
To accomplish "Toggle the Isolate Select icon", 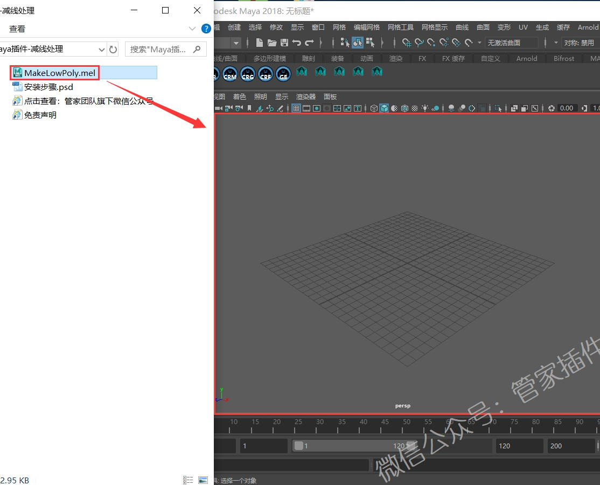I will [x=498, y=108].
